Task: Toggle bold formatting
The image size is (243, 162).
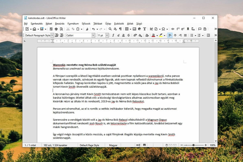Action: (113, 35)
